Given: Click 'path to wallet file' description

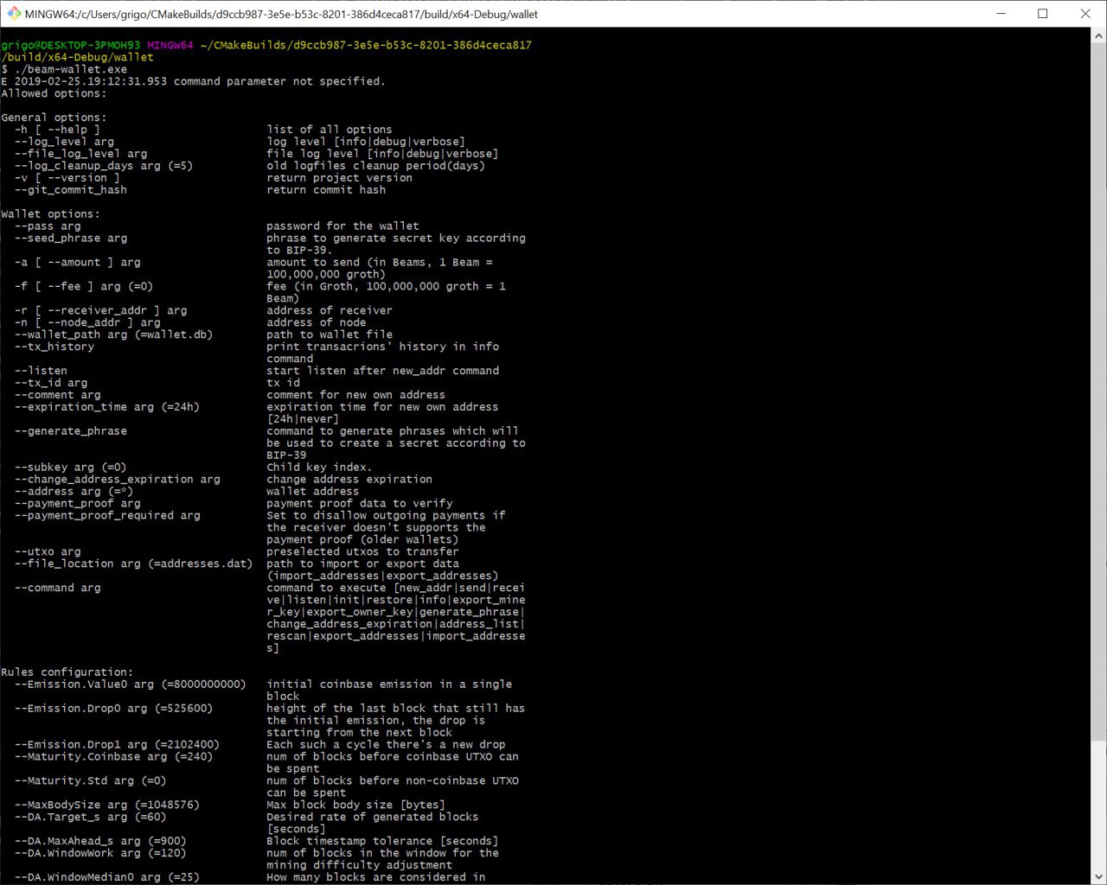Looking at the screenshot, I should [x=330, y=335].
